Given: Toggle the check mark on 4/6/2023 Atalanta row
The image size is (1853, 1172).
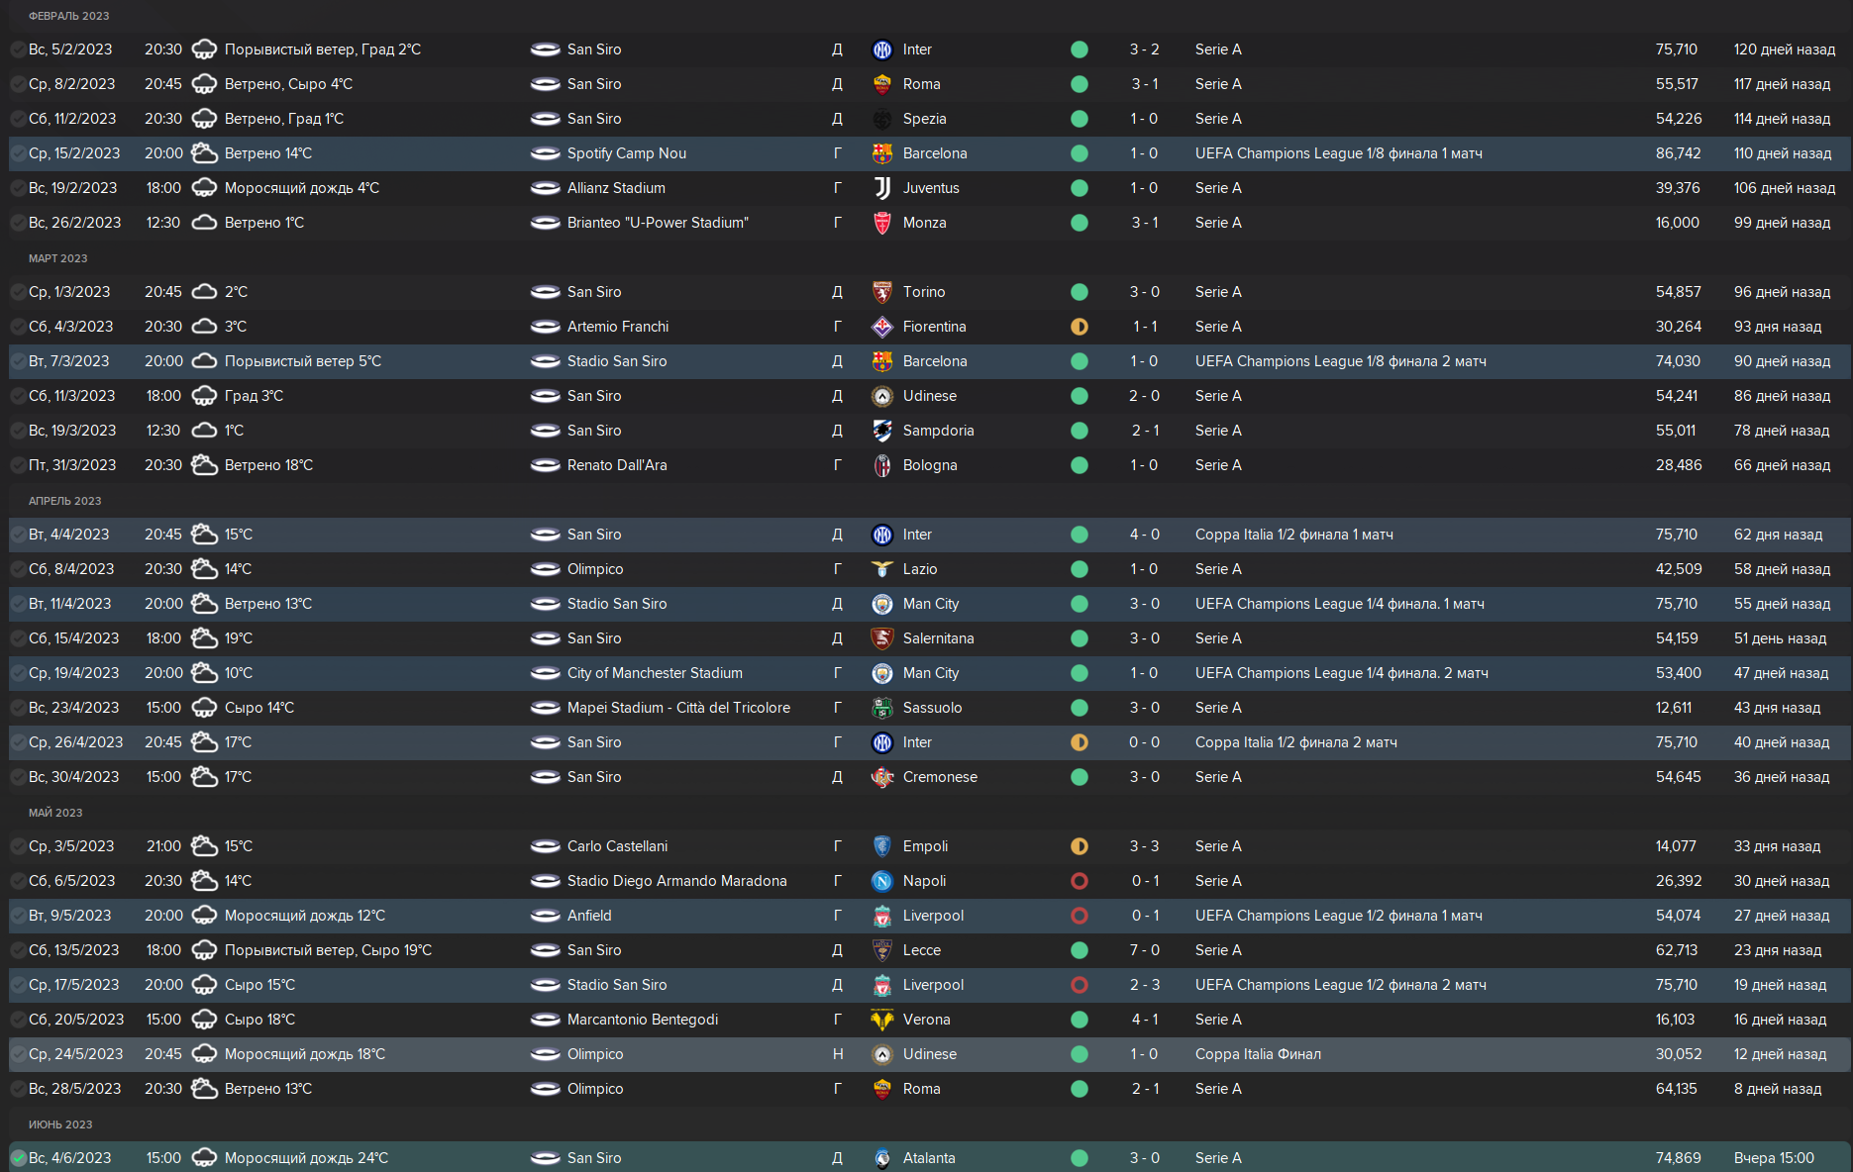Looking at the screenshot, I should [18, 1158].
